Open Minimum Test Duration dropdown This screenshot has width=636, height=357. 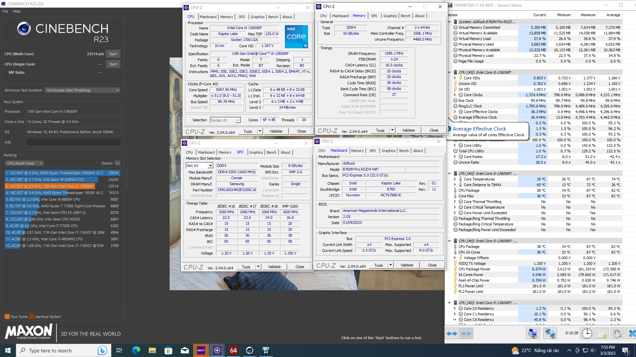coord(82,90)
